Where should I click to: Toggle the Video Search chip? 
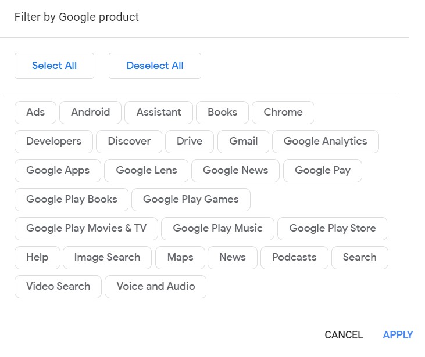pos(58,286)
